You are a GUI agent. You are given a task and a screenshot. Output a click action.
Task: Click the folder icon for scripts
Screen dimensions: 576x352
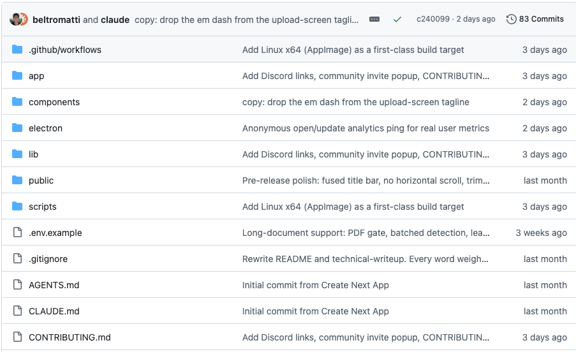pos(17,206)
